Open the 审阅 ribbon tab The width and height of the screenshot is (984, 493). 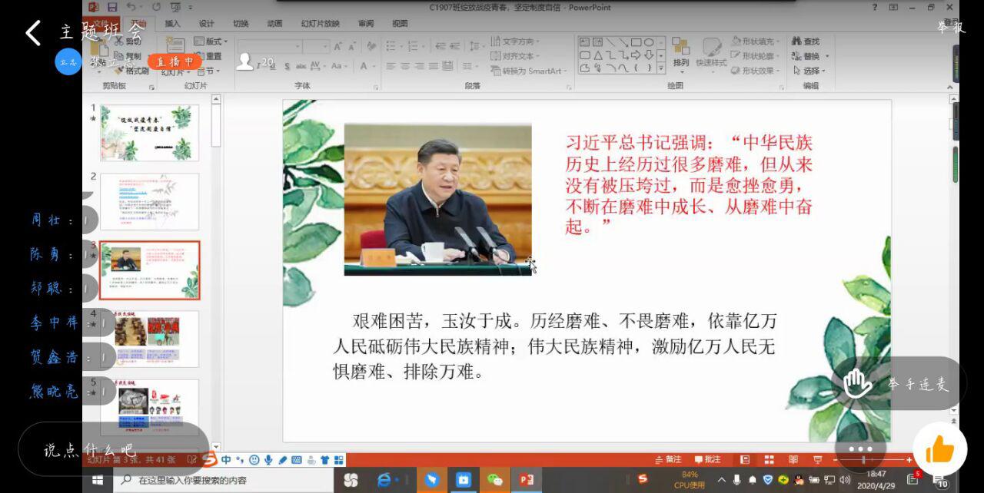(x=366, y=24)
